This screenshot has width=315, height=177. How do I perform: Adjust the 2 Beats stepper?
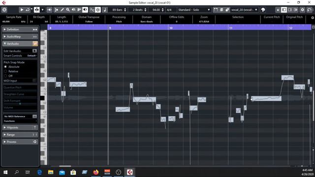click(x=146, y=10)
